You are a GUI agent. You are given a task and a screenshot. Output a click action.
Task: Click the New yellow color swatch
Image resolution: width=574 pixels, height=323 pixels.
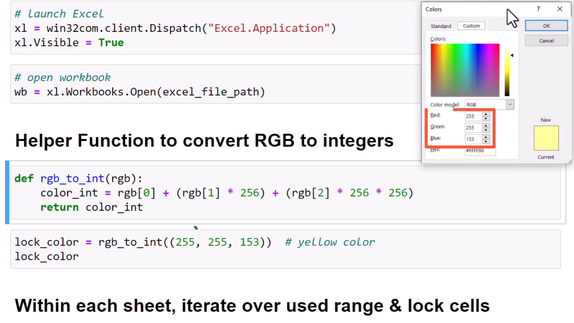[x=546, y=138]
